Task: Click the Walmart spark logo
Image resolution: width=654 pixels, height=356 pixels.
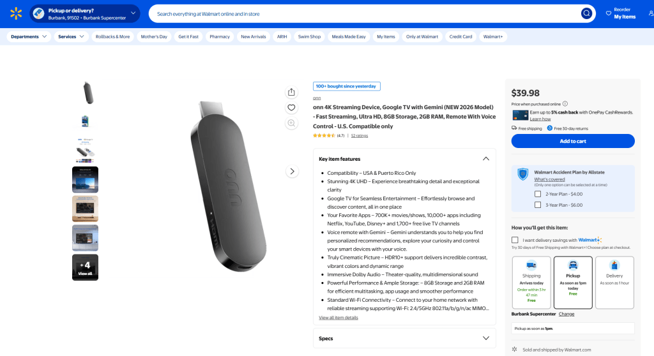Action: click(16, 13)
